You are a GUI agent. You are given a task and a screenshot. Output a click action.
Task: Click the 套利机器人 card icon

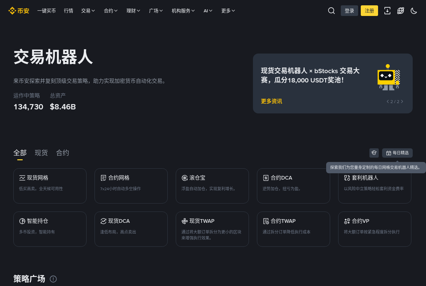pos(347,178)
